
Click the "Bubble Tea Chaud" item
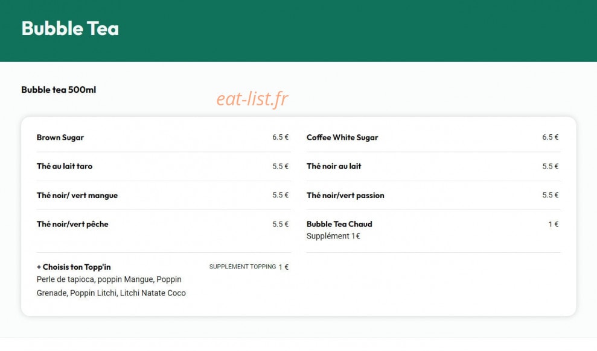(339, 224)
